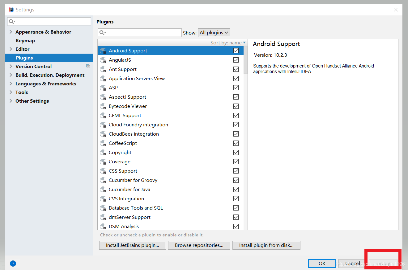Click the Coverage plugin icon
The width and height of the screenshot is (408, 270).
(103, 162)
